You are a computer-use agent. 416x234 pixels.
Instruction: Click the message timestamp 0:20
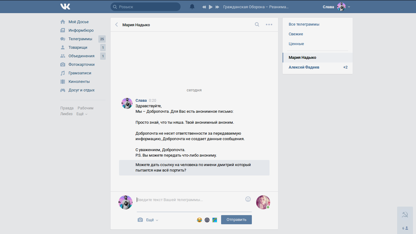point(153,101)
